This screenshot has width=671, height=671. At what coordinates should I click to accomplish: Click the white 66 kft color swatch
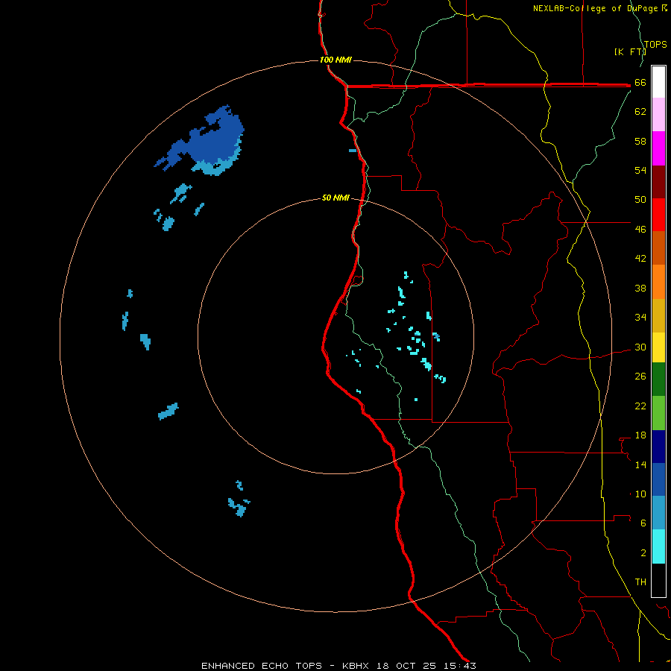(x=658, y=82)
